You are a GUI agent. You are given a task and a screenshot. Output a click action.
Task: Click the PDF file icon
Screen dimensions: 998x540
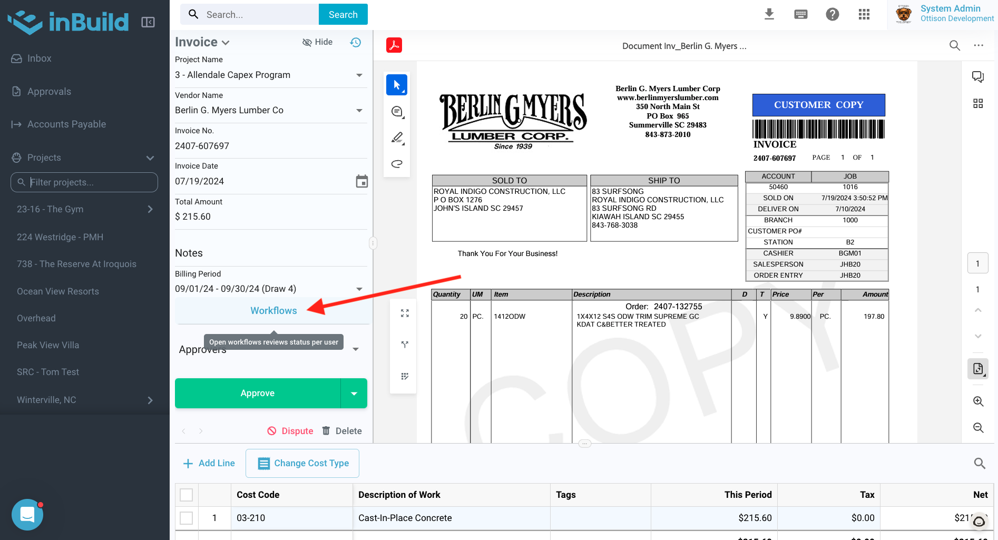click(x=394, y=45)
